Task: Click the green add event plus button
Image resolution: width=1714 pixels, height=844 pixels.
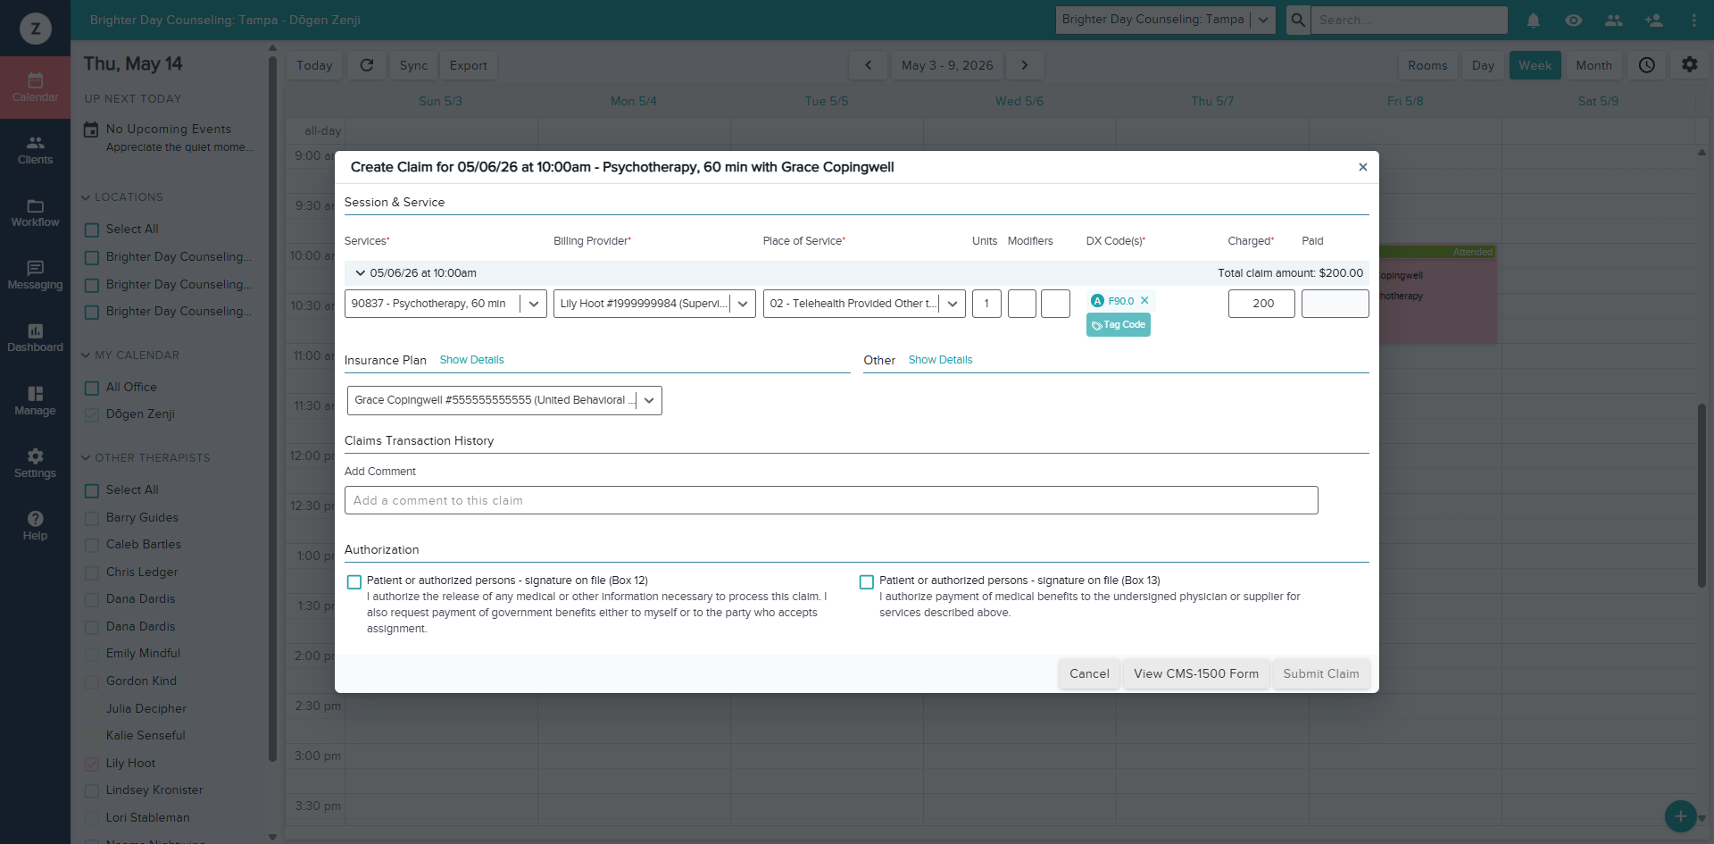Action: coord(1680,816)
